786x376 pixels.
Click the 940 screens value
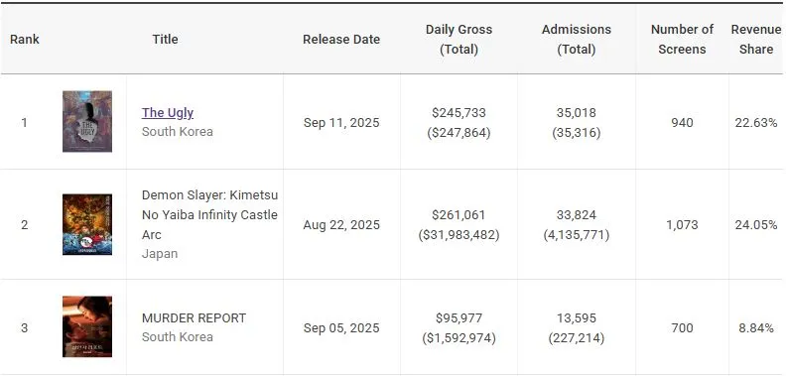pos(682,123)
